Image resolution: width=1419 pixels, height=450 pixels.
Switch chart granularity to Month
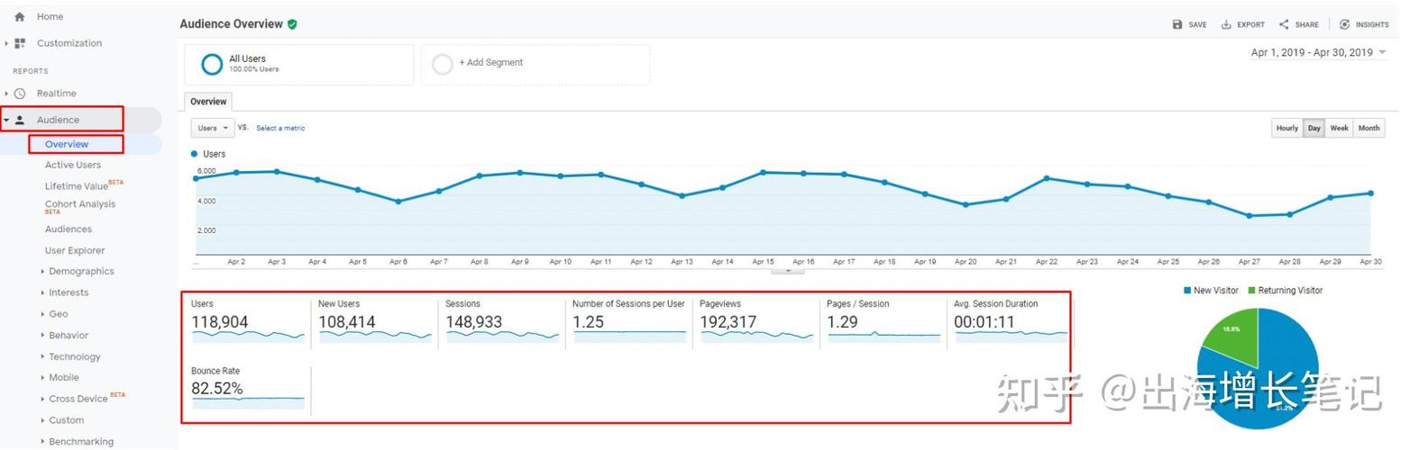tap(1369, 128)
